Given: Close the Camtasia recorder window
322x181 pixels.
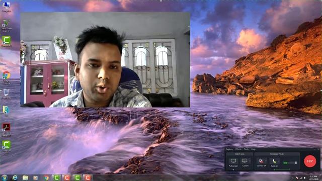Looking at the screenshot, I should 318,149.
